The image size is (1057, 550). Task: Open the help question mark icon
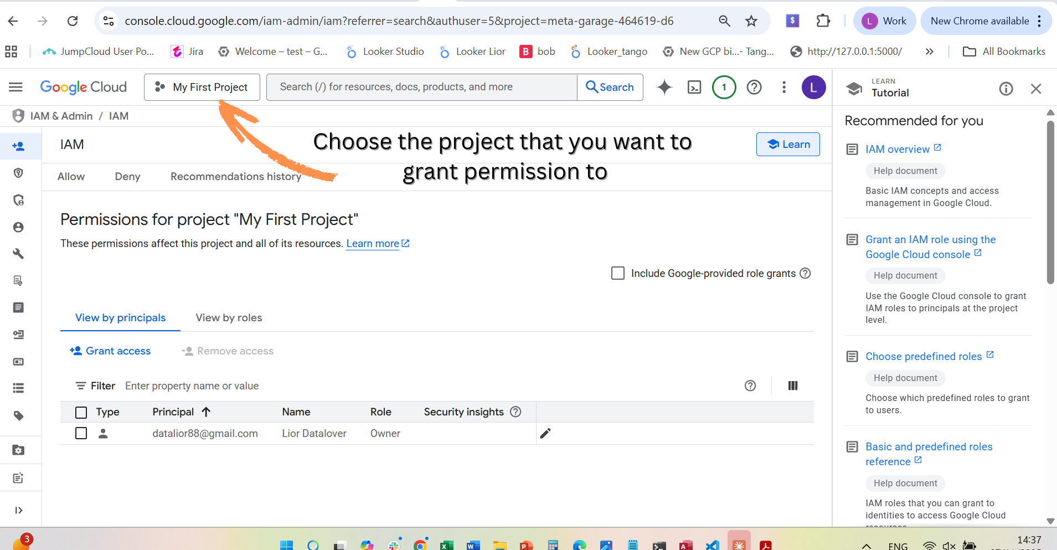(754, 87)
